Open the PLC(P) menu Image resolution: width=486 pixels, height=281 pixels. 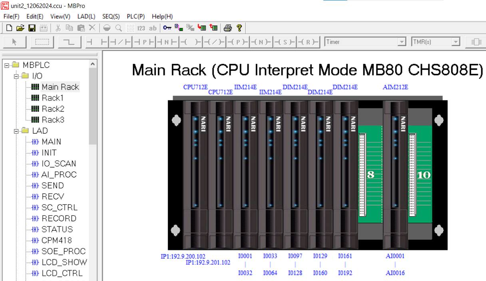tap(135, 16)
